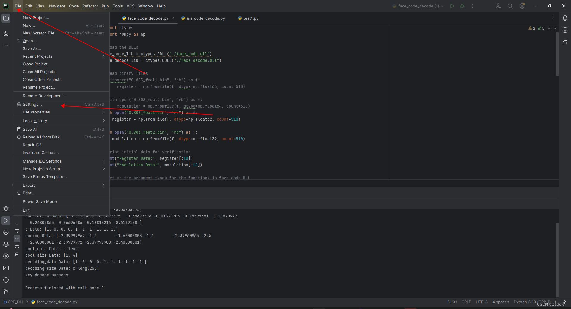Open the Project tool window folder icon

pyautogui.click(x=6, y=18)
